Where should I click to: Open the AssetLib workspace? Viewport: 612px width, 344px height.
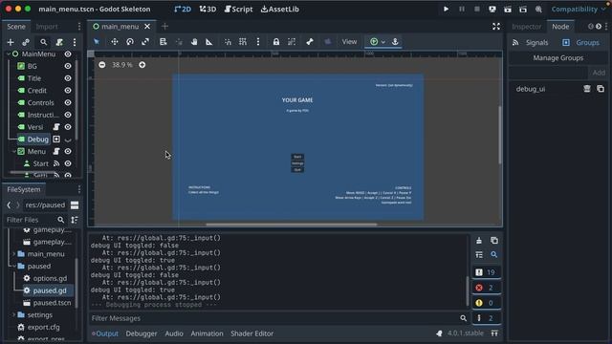280,9
